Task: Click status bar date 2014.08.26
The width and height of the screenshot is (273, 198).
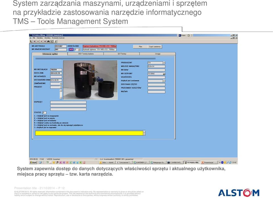Action: (x=34, y=159)
